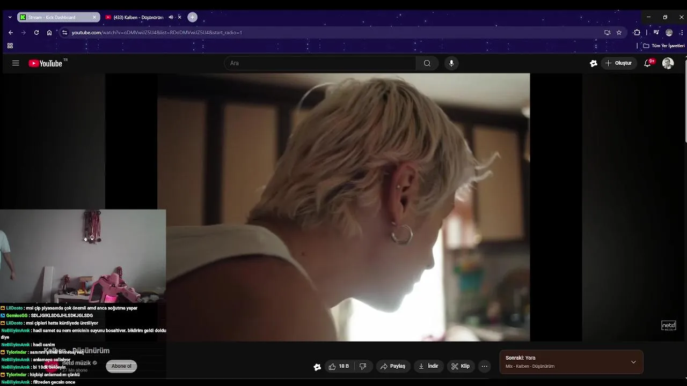Start voice search with the microphone

(x=451, y=63)
